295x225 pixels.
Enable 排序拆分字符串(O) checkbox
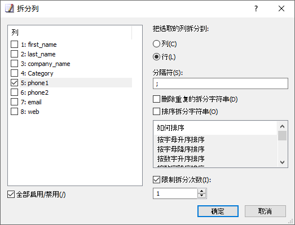(x=156, y=112)
